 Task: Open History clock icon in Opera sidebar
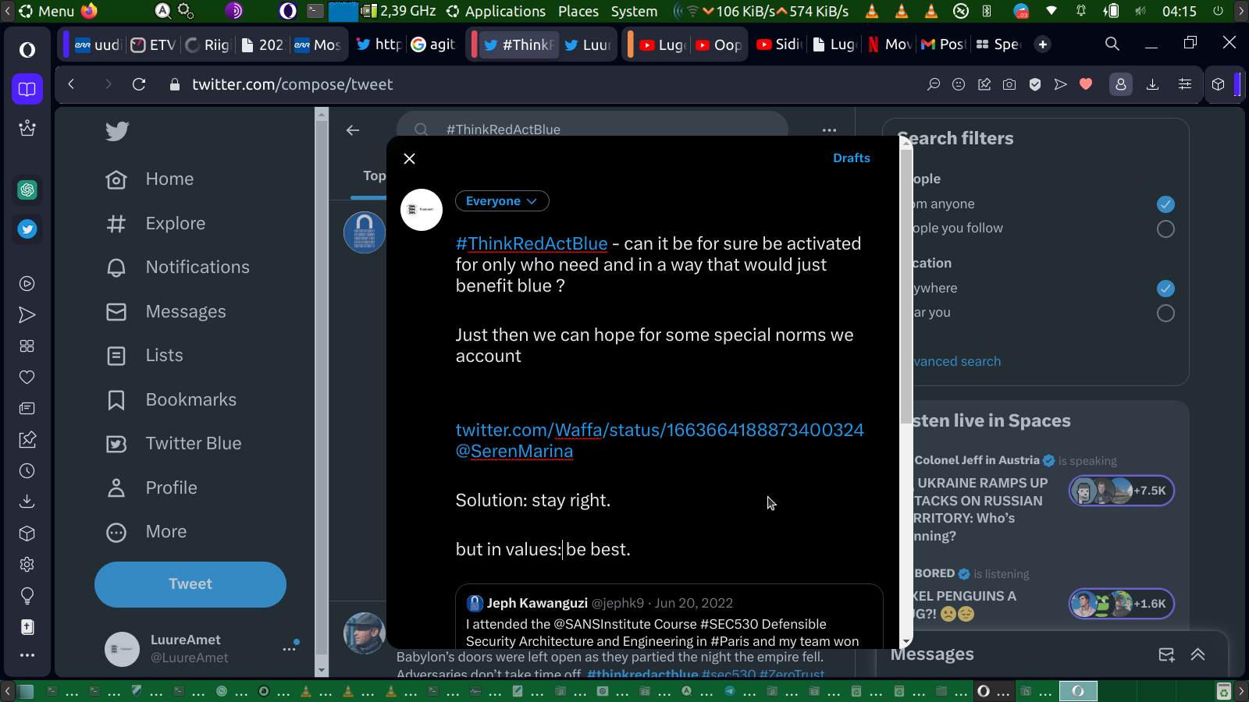(x=27, y=471)
